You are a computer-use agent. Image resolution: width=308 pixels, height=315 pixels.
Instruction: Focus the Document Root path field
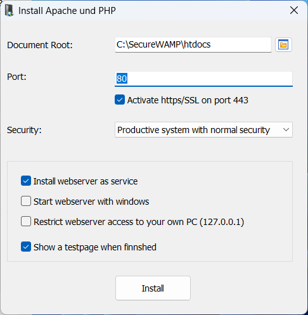(x=193, y=45)
